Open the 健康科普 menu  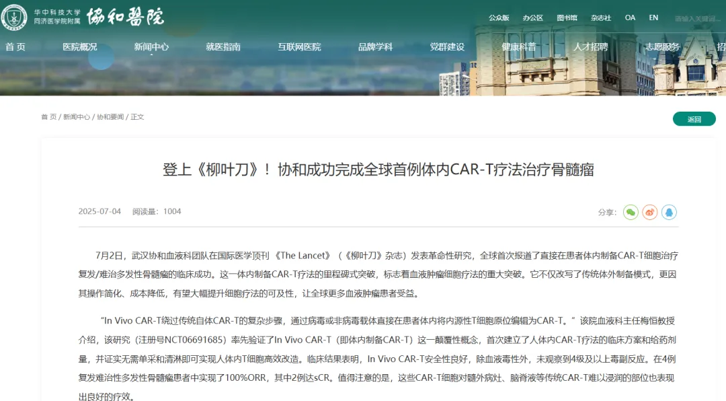(519, 47)
